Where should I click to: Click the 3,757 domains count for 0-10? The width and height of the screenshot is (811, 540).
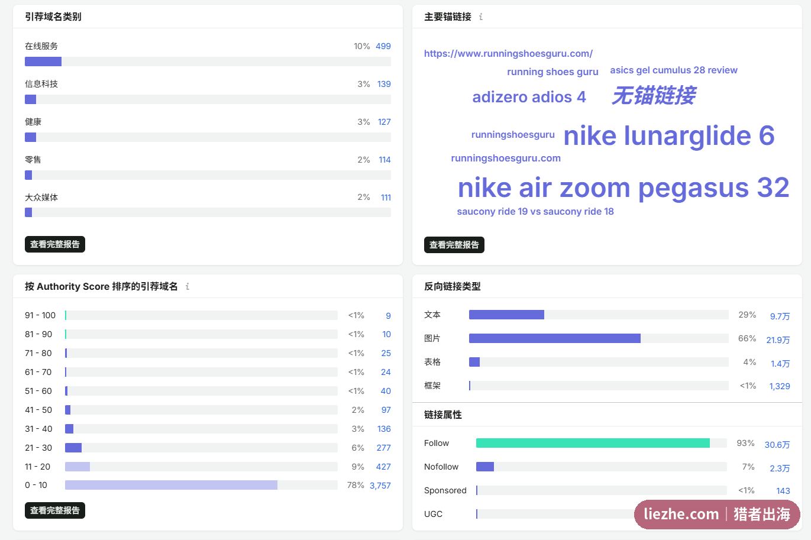[x=380, y=486]
